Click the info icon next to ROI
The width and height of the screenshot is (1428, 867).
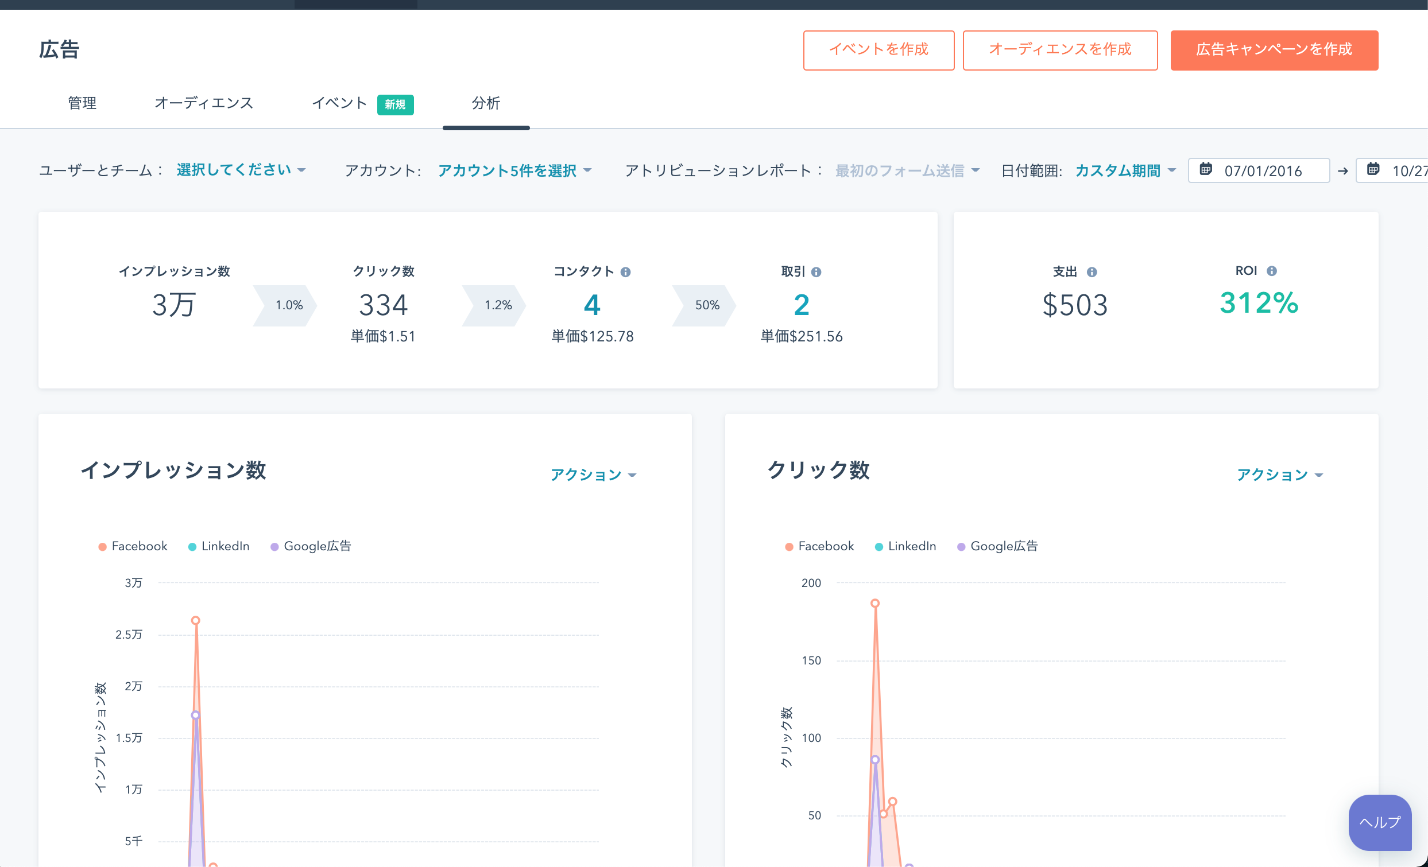pyautogui.click(x=1271, y=270)
